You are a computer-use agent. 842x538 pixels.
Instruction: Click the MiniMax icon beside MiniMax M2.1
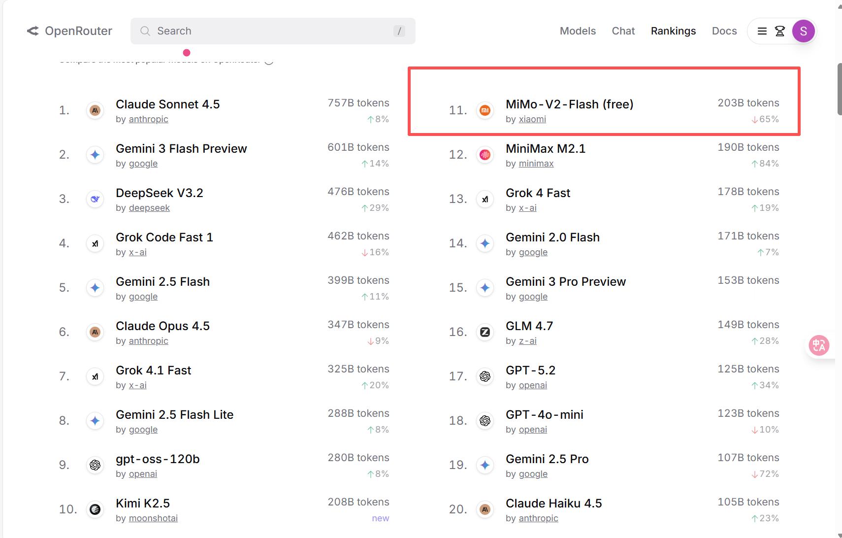[x=485, y=155]
